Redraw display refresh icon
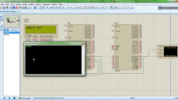 (41, 7)
